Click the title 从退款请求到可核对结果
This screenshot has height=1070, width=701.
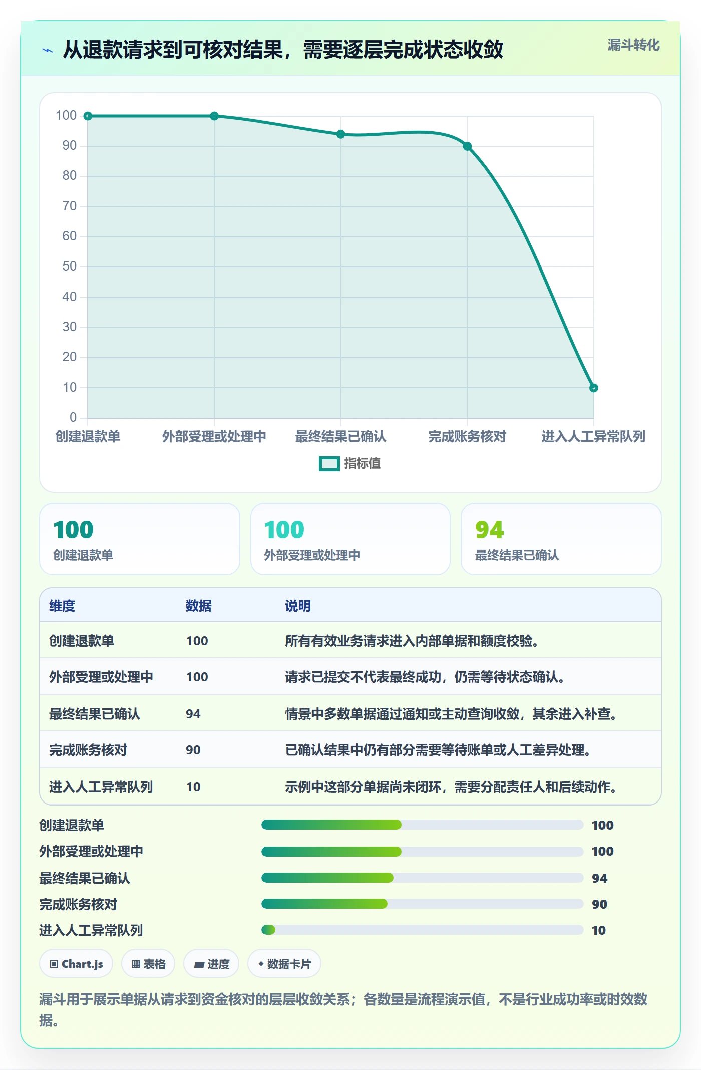[283, 50]
